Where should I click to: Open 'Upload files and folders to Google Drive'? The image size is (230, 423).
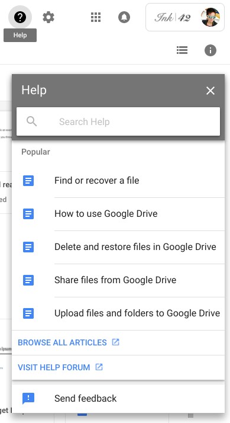[x=118, y=313]
